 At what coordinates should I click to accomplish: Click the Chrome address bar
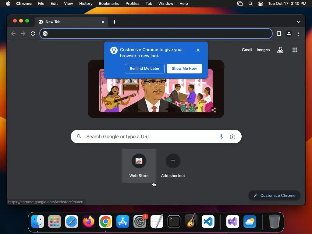point(156,34)
